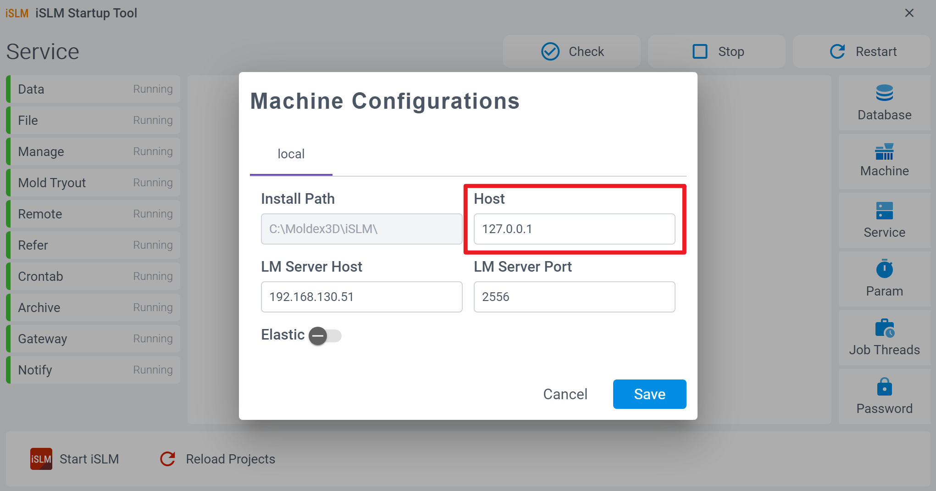
Task: Select the Archive service row
Action: pos(93,307)
